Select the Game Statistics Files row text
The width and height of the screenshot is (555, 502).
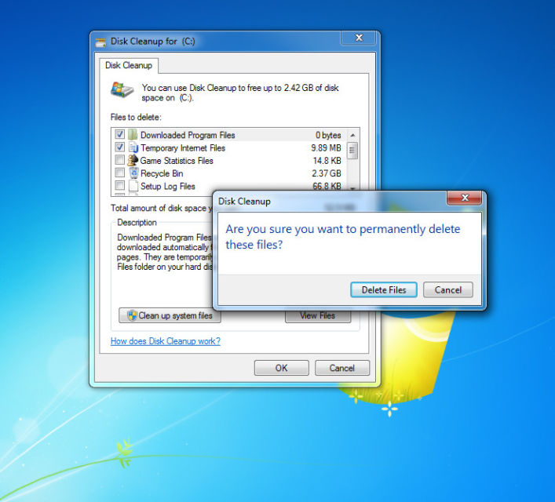pyautogui.click(x=177, y=161)
